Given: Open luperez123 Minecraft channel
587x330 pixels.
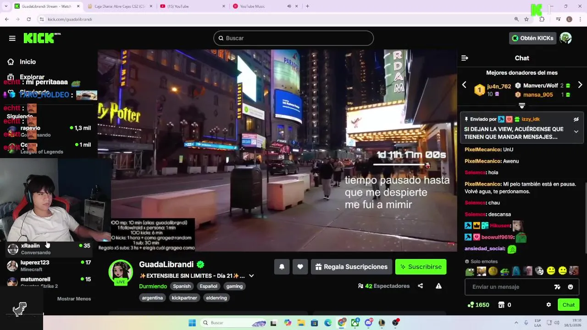Looking at the screenshot, I should (49, 266).
